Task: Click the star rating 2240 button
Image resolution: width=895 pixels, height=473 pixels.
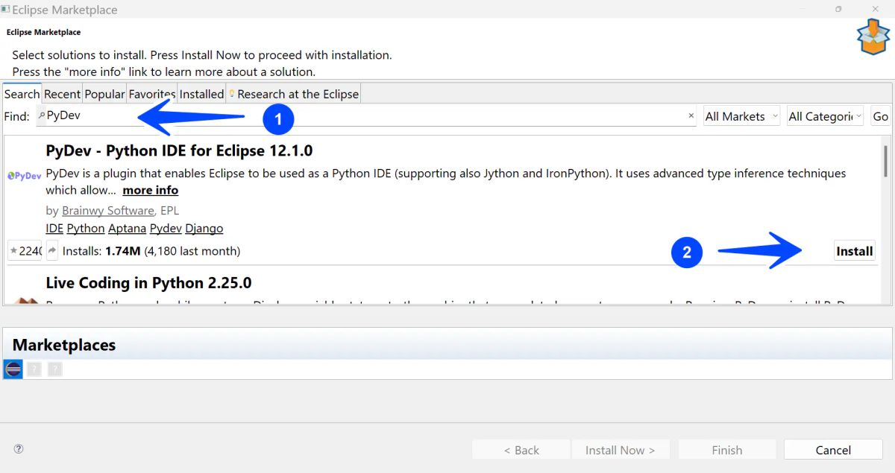Action: pos(25,251)
